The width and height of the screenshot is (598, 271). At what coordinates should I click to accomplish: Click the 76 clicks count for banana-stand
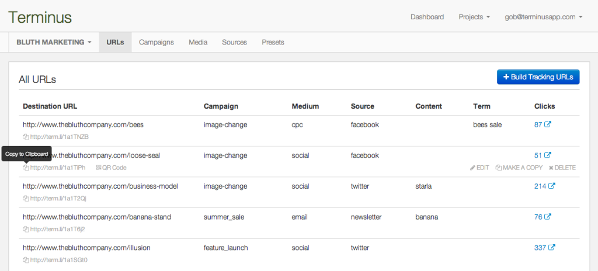tap(538, 217)
